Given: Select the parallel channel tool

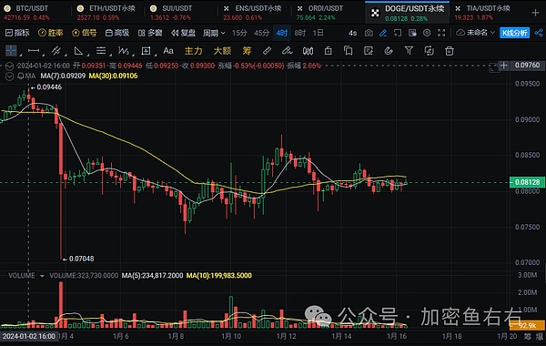Looking at the screenshot, I should (56, 51).
